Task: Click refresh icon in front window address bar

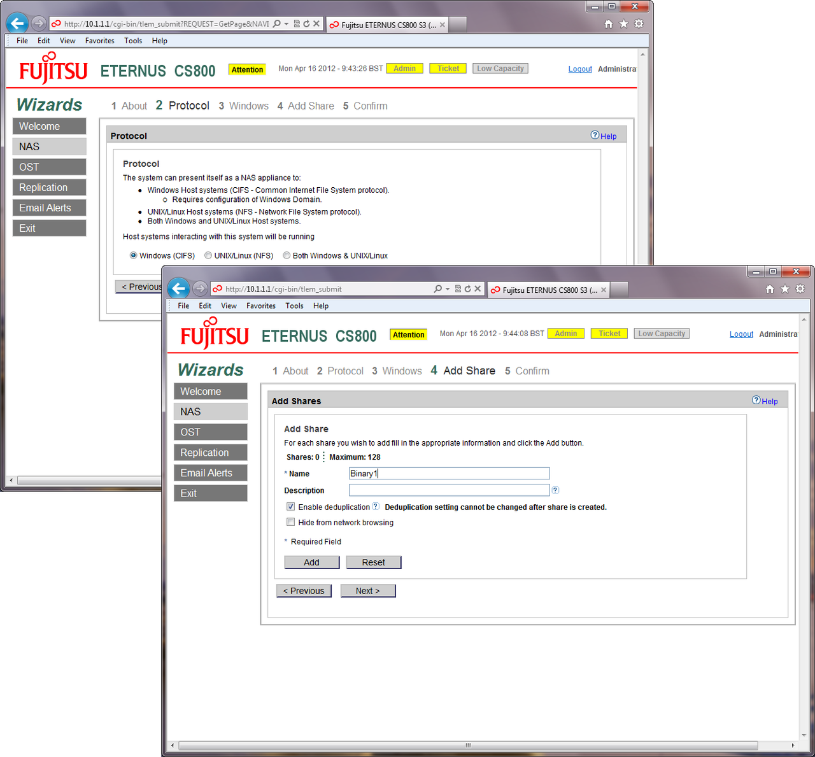Action: click(467, 289)
